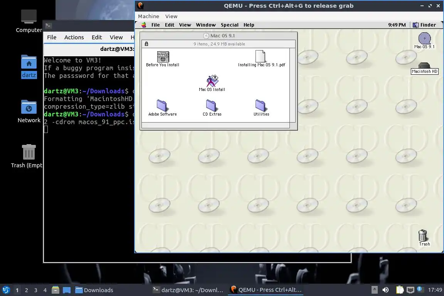Click the Finder application menu icon
Viewport: 444px width, 296px height.
[x=415, y=25]
